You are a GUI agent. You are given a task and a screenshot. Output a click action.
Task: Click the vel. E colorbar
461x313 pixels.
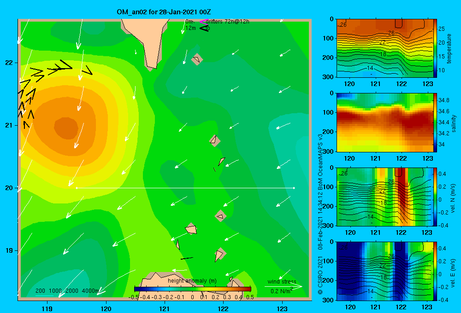[x=435, y=271]
